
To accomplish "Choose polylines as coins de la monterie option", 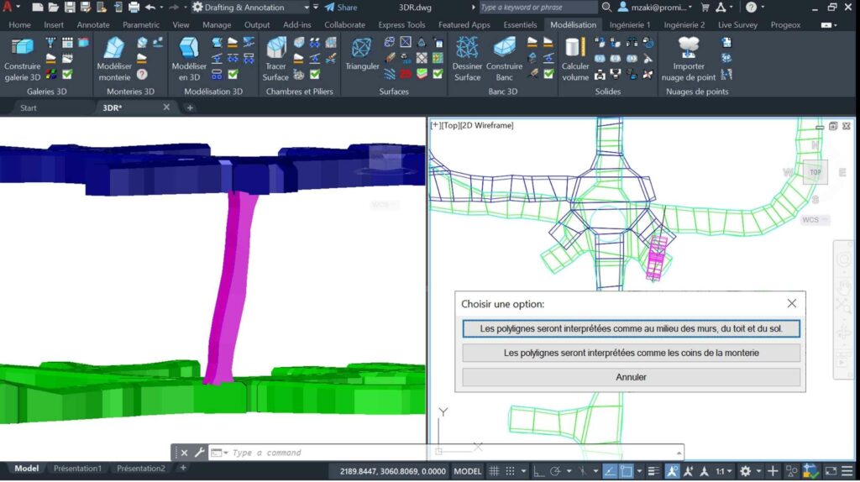I will [x=631, y=353].
